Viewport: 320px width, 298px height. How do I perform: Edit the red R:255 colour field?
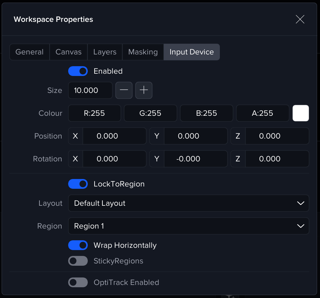tap(95, 113)
